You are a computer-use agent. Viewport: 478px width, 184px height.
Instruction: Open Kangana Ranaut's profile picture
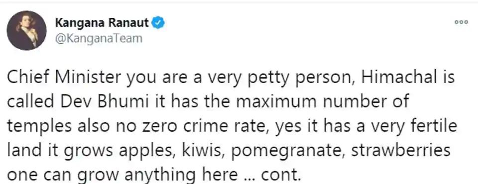[26, 30]
